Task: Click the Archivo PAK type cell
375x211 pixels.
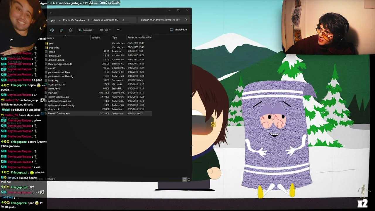Action: 118,93
